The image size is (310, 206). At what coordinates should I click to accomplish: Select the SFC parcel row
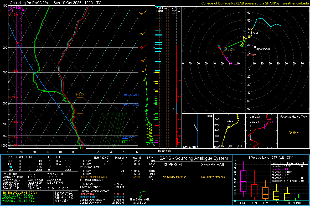40,161
